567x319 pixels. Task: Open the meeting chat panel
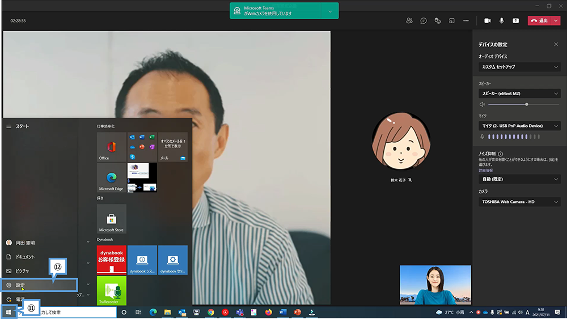[x=424, y=20]
